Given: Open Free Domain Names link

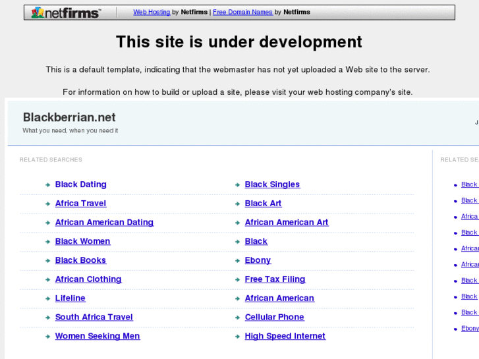Looking at the screenshot, I should pyautogui.click(x=242, y=12).
